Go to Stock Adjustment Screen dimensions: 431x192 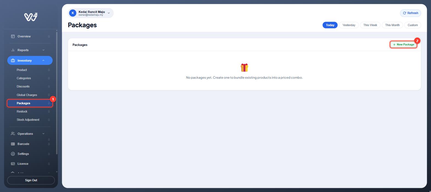coord(30,120)
